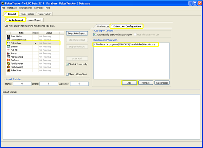Click the Hands statistics field
Image resolution: width=203 pixels, height=148 pixels.
pyautogui.click(x=22, y=84)
